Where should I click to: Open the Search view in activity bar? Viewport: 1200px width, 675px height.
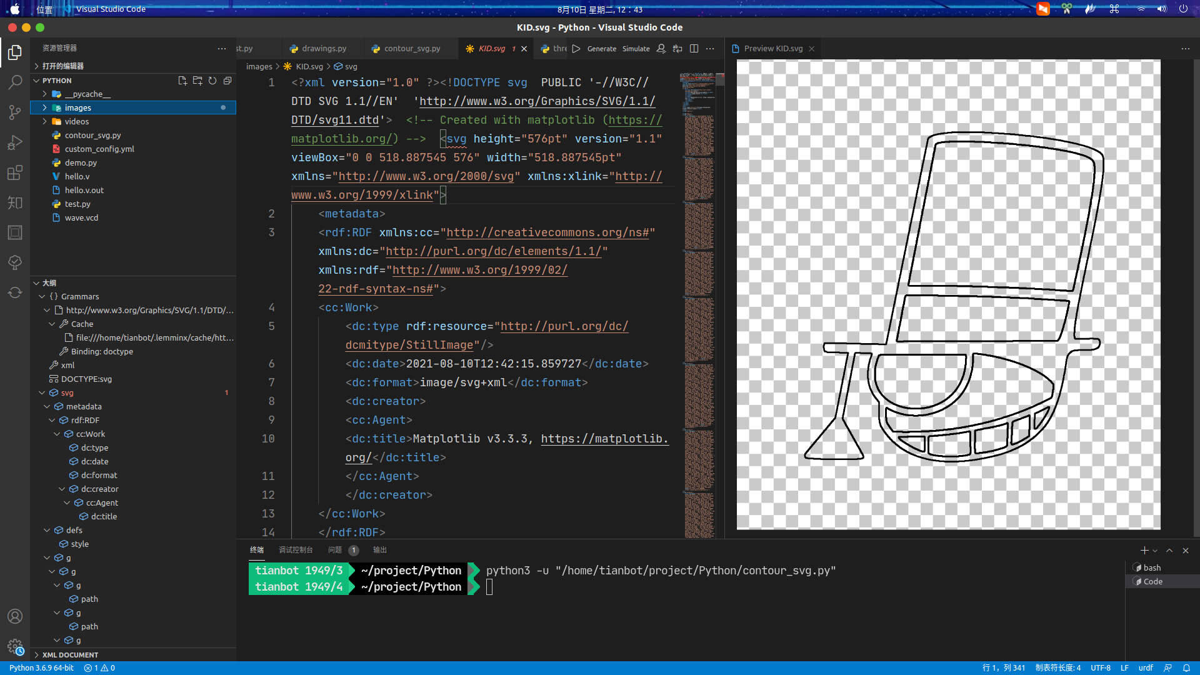(15, 82)
